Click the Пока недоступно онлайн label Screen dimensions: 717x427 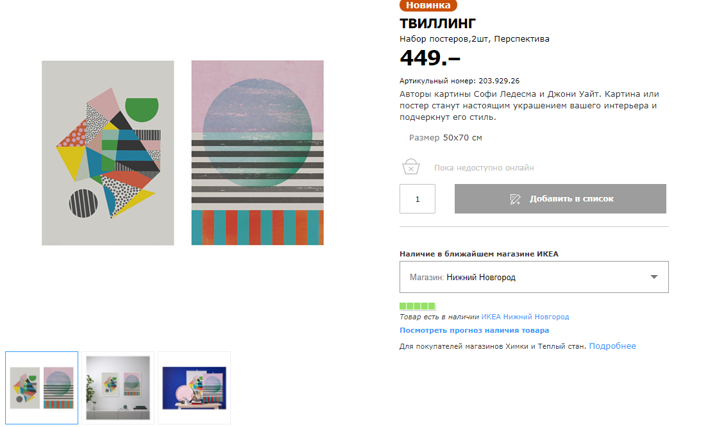point(484,168)
